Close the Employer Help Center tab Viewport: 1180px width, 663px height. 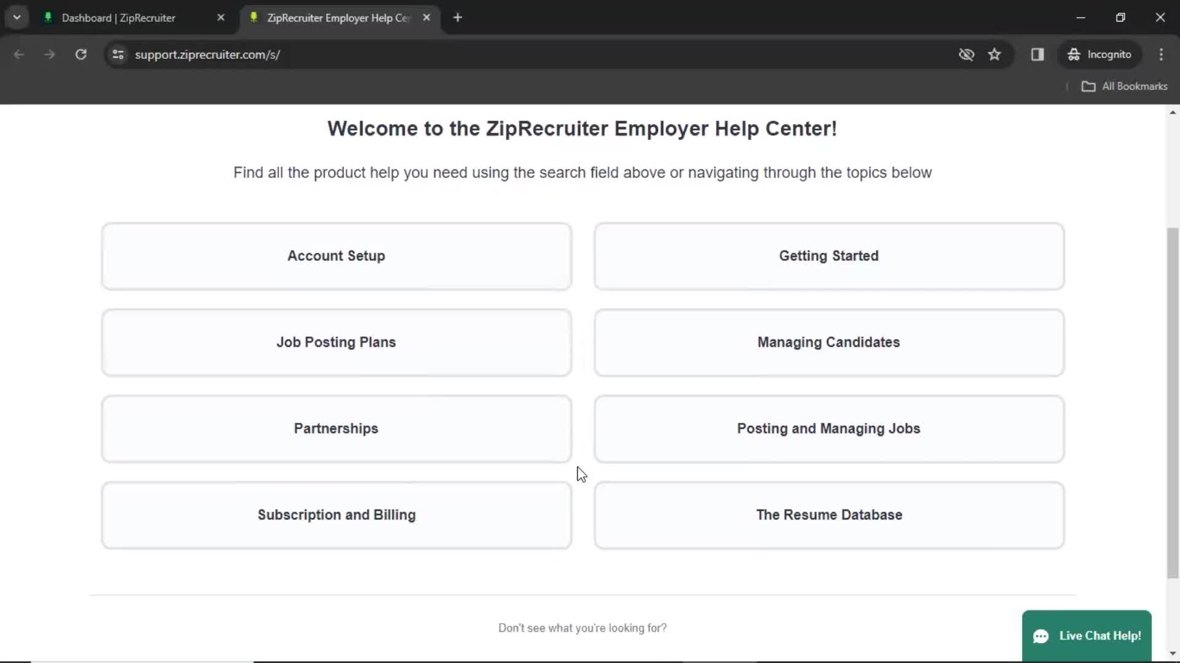[x=427, y=18]
